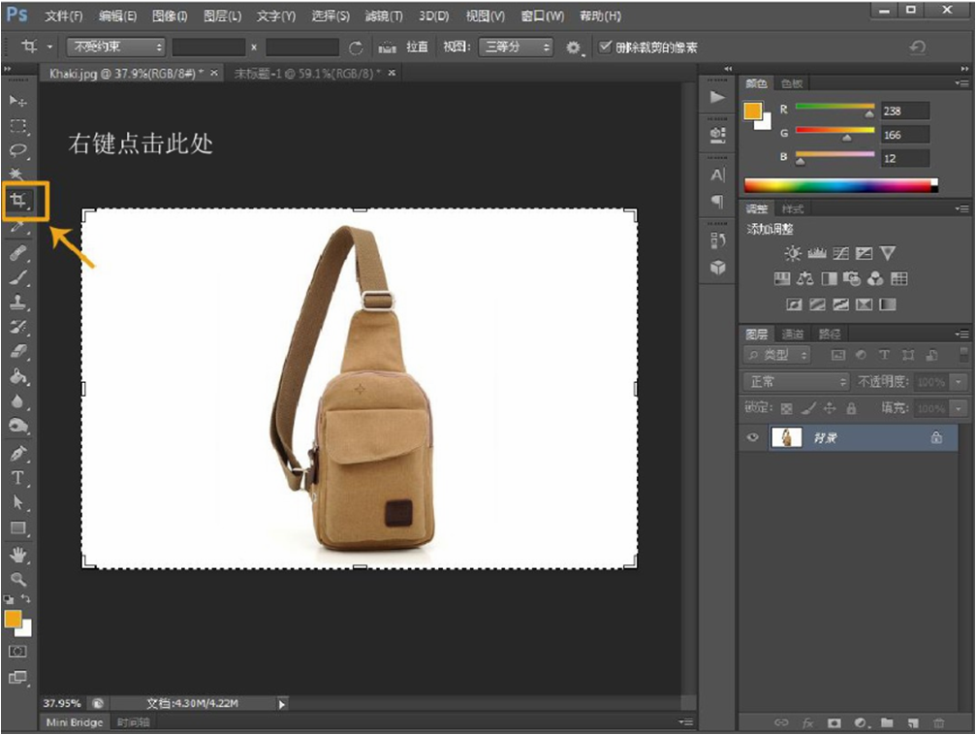The width and height of the screenshot is (976, 735).
Task: Click the foreground color swatch in Color panel
Action: tap(753, 111)
